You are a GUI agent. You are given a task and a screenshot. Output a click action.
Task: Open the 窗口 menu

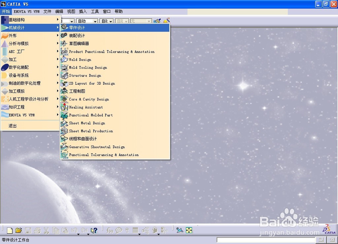tap(107, 12)
